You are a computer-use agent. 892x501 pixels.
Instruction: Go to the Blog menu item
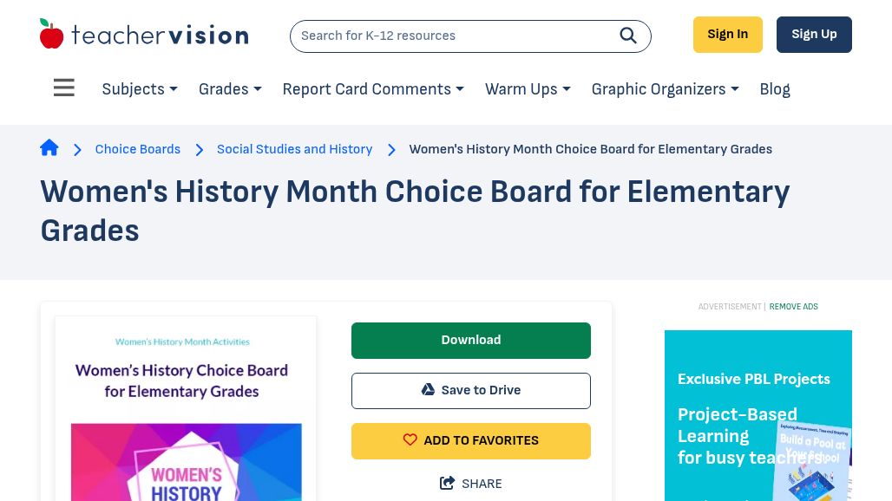pyautogui.click(x=774, y=89)
